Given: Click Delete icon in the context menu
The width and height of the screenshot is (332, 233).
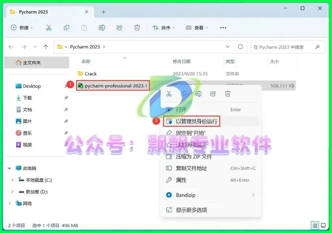Looking at the screenshot, I should tap(228, 93).
